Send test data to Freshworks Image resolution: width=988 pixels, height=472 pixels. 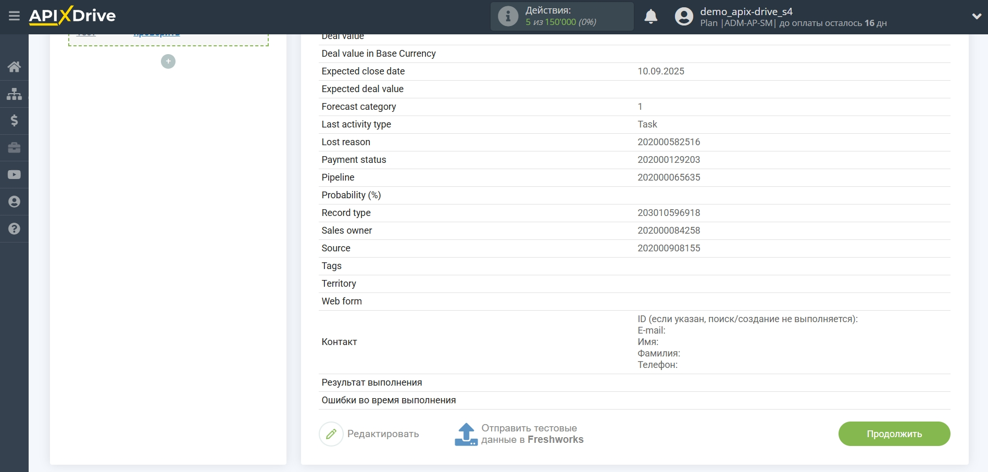pyautogui.click(x=519, y=434)
